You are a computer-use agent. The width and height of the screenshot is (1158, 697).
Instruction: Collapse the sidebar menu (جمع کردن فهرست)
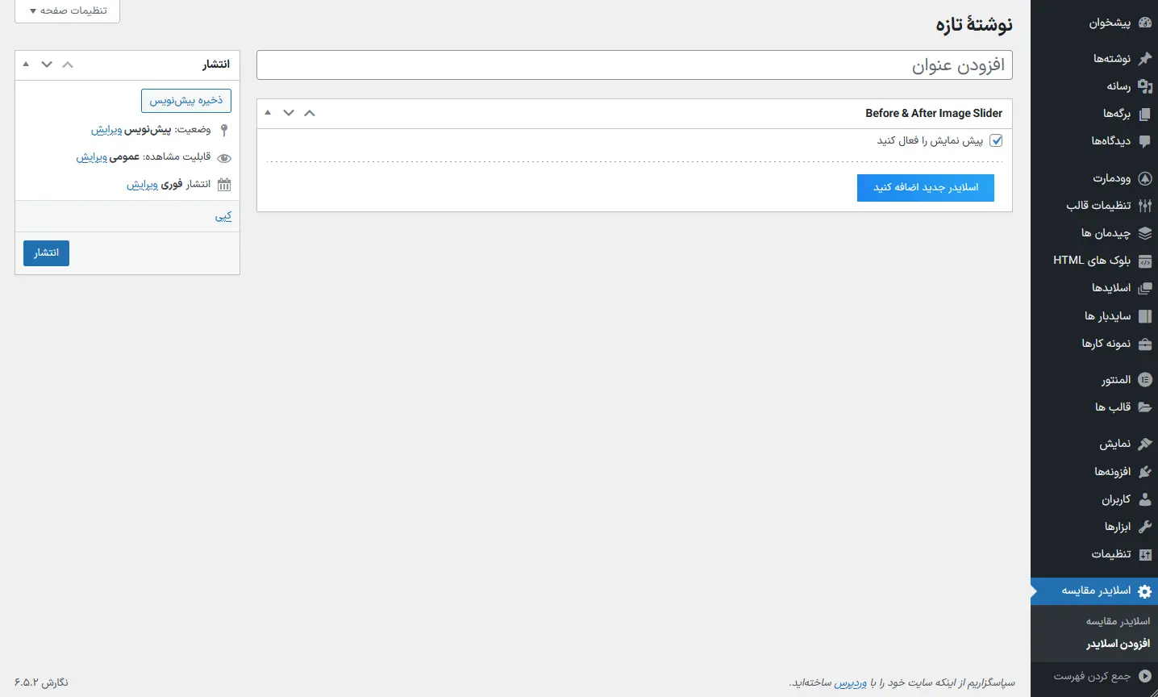coord(1102,676)
